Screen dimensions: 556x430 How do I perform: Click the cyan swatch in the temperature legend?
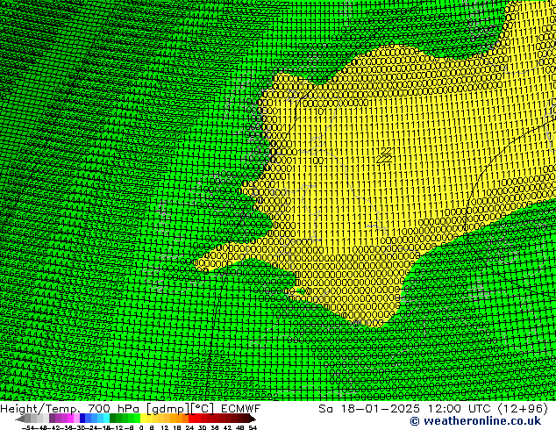(106, 419)
